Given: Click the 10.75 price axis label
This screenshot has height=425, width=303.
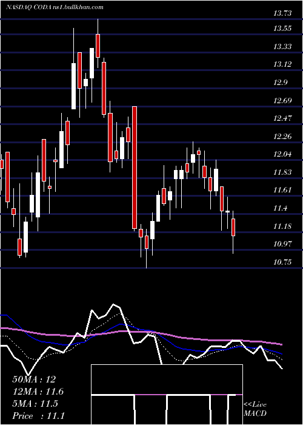Looking at the screenshot, I should coord(282,262).
